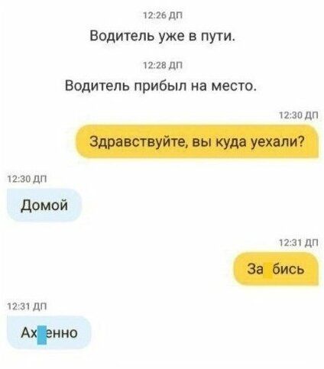Click the word 'Здравствуйте' in the yellow bubble

[138, 141]
